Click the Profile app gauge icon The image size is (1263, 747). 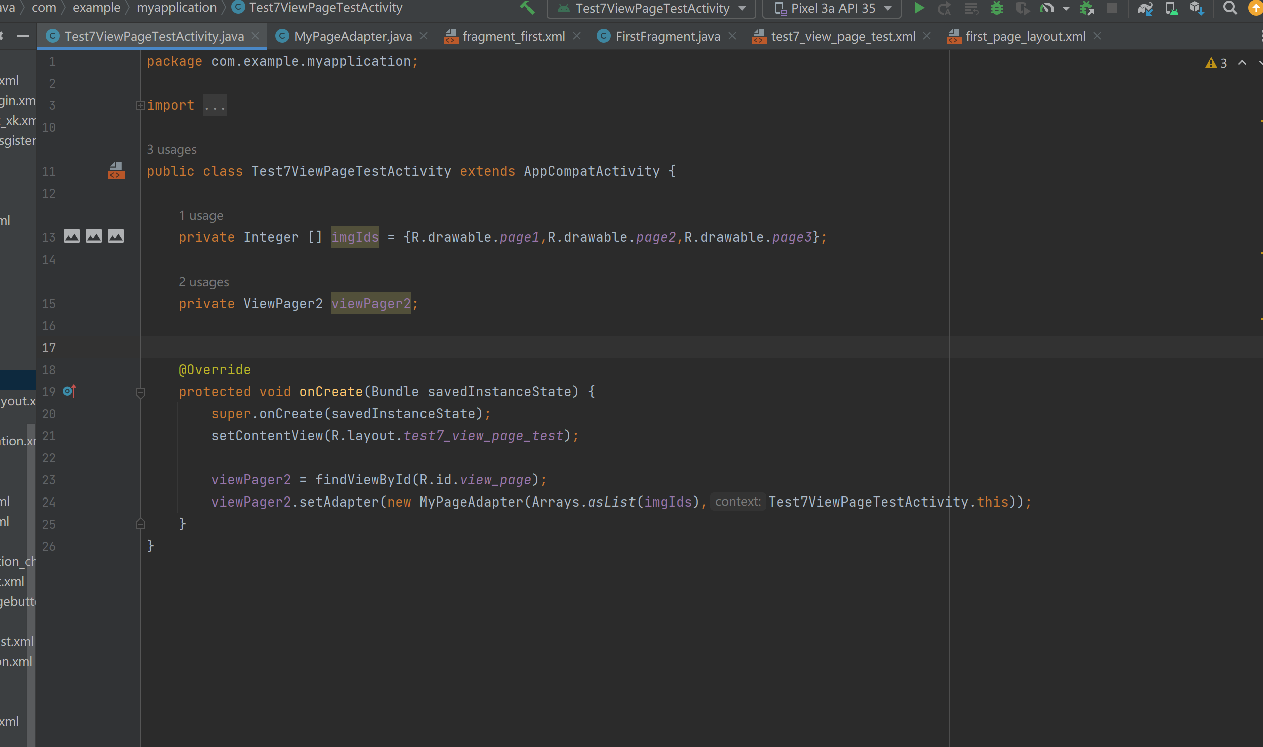click(x=1047, y=8)
